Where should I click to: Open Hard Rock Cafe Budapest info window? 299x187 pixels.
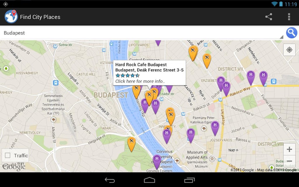tap(149, 73)
